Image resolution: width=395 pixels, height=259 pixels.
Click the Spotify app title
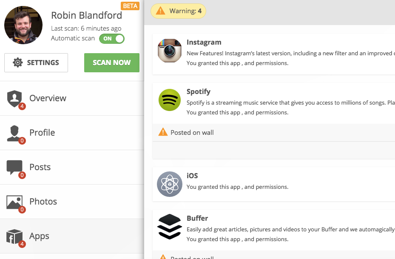199,92
